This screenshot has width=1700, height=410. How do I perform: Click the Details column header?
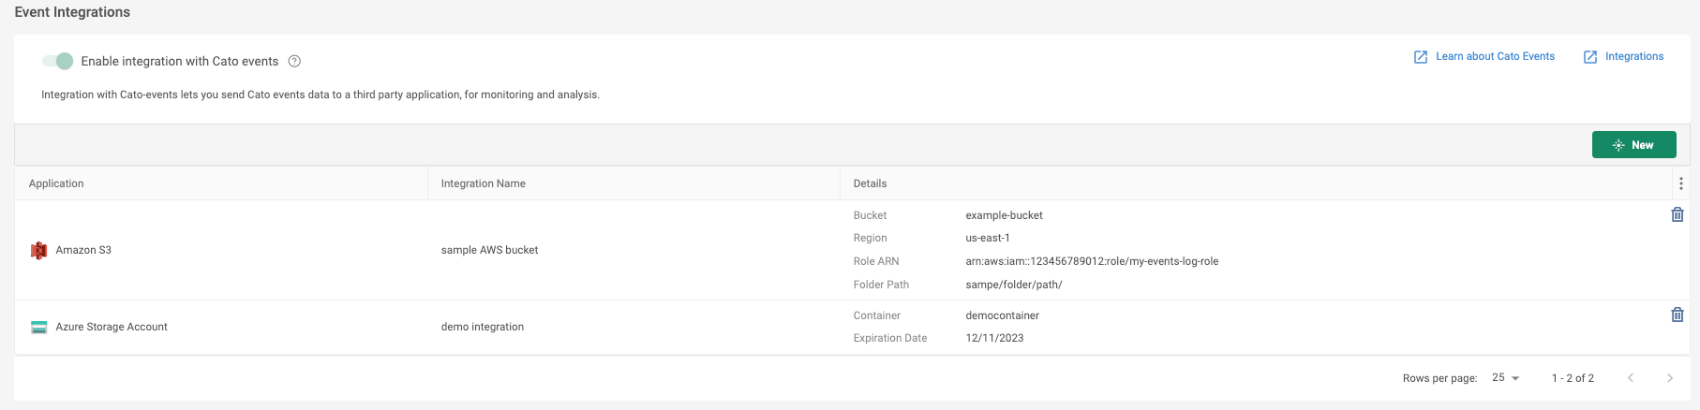(x=870, y=183)
